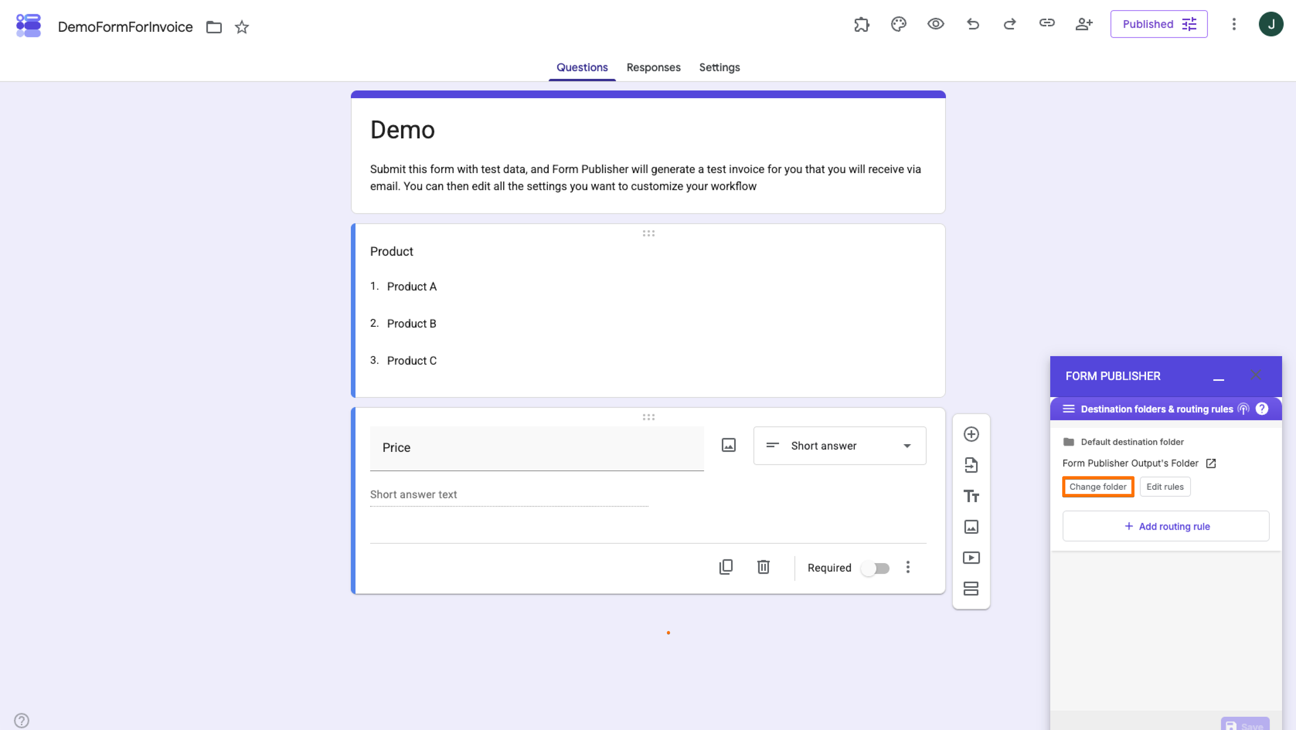Open Price question more options
The width and height of the screenshot is (1296, 730).
908,567
